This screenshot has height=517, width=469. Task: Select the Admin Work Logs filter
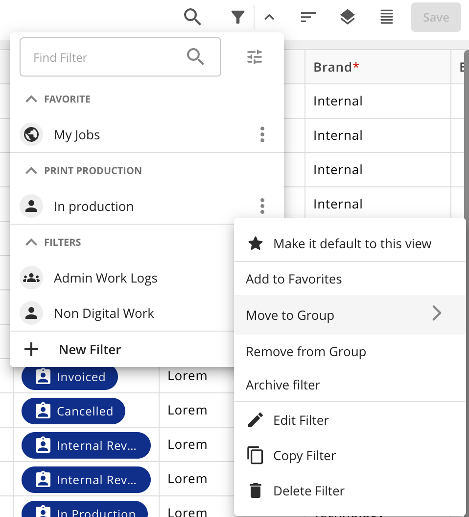click(x=122, y=278)
